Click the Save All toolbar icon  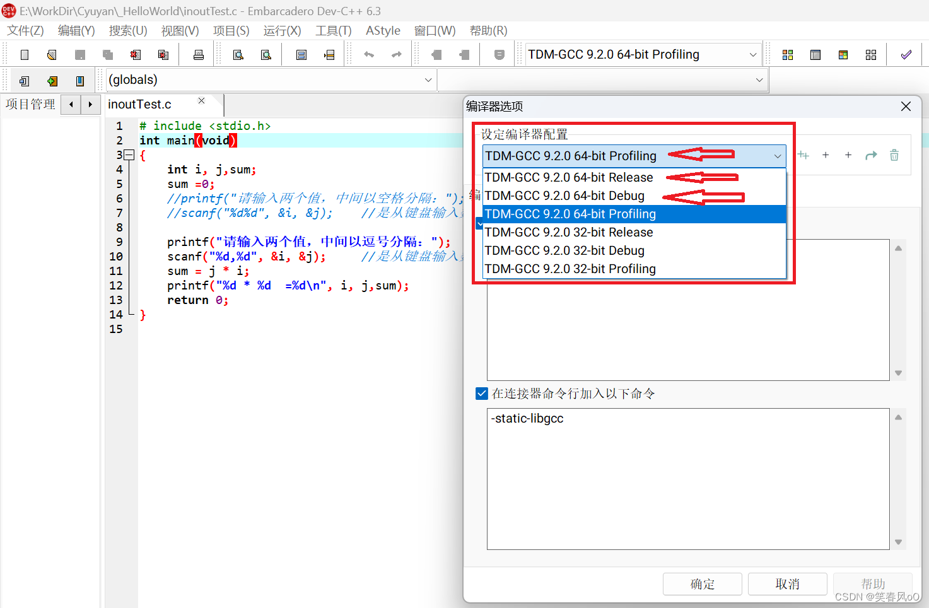(x=108, y=55)
